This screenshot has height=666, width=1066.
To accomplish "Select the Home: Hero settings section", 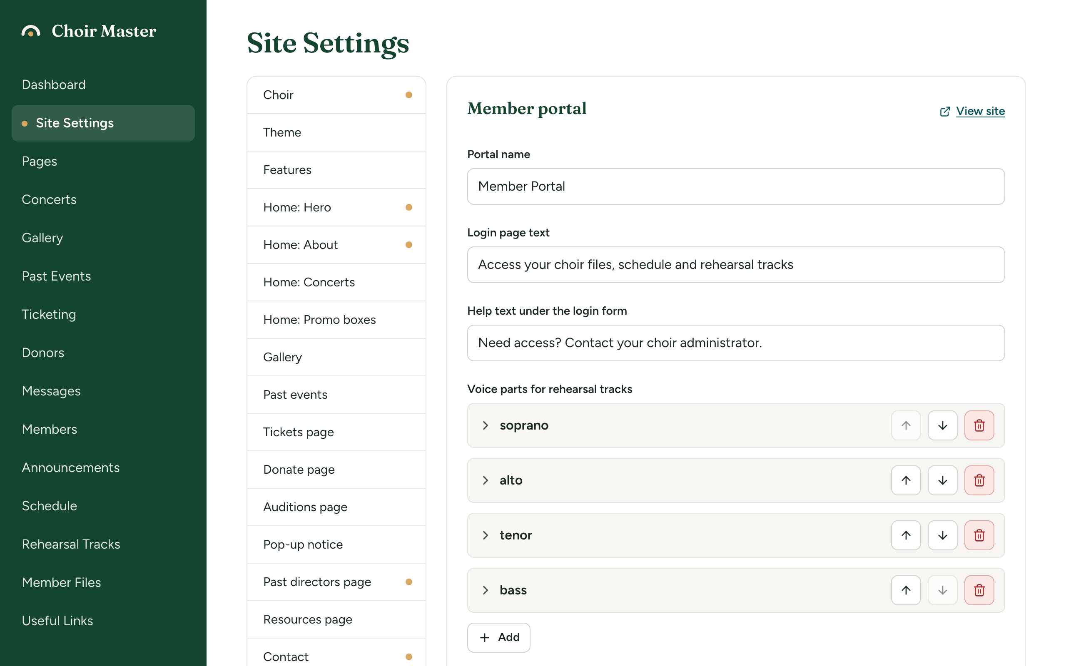I will point(336,207).
